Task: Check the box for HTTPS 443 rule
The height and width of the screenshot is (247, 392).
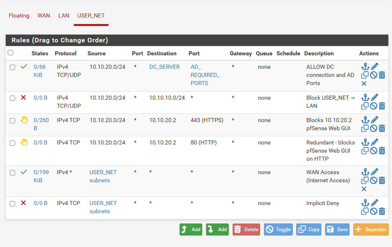Action: pyautogui.click(x=13, y=121)
